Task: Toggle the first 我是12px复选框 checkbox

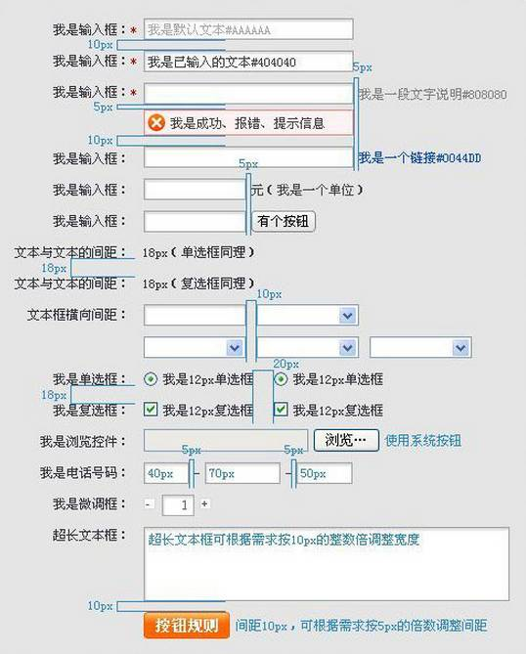Action: [151, 410]
